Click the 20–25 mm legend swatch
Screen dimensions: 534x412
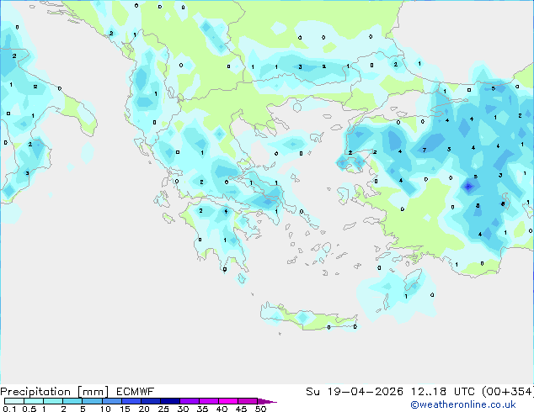(150, 401)
